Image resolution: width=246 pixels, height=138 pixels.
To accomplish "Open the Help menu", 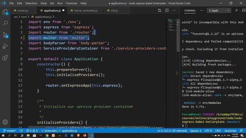I will point(83,3).
